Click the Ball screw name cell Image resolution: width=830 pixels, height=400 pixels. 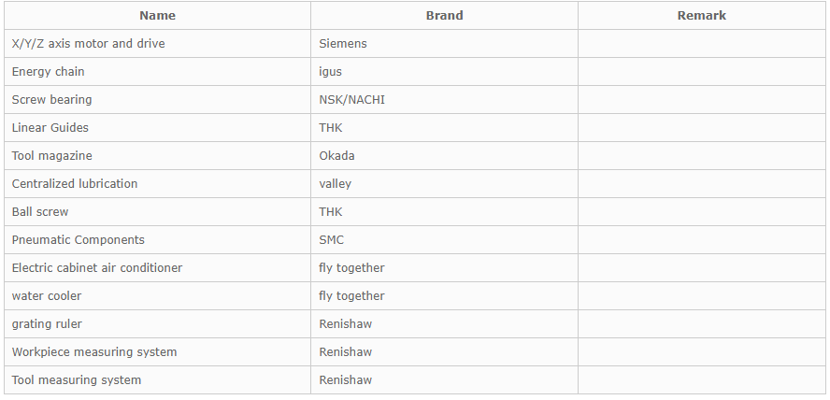click(157, 211)
